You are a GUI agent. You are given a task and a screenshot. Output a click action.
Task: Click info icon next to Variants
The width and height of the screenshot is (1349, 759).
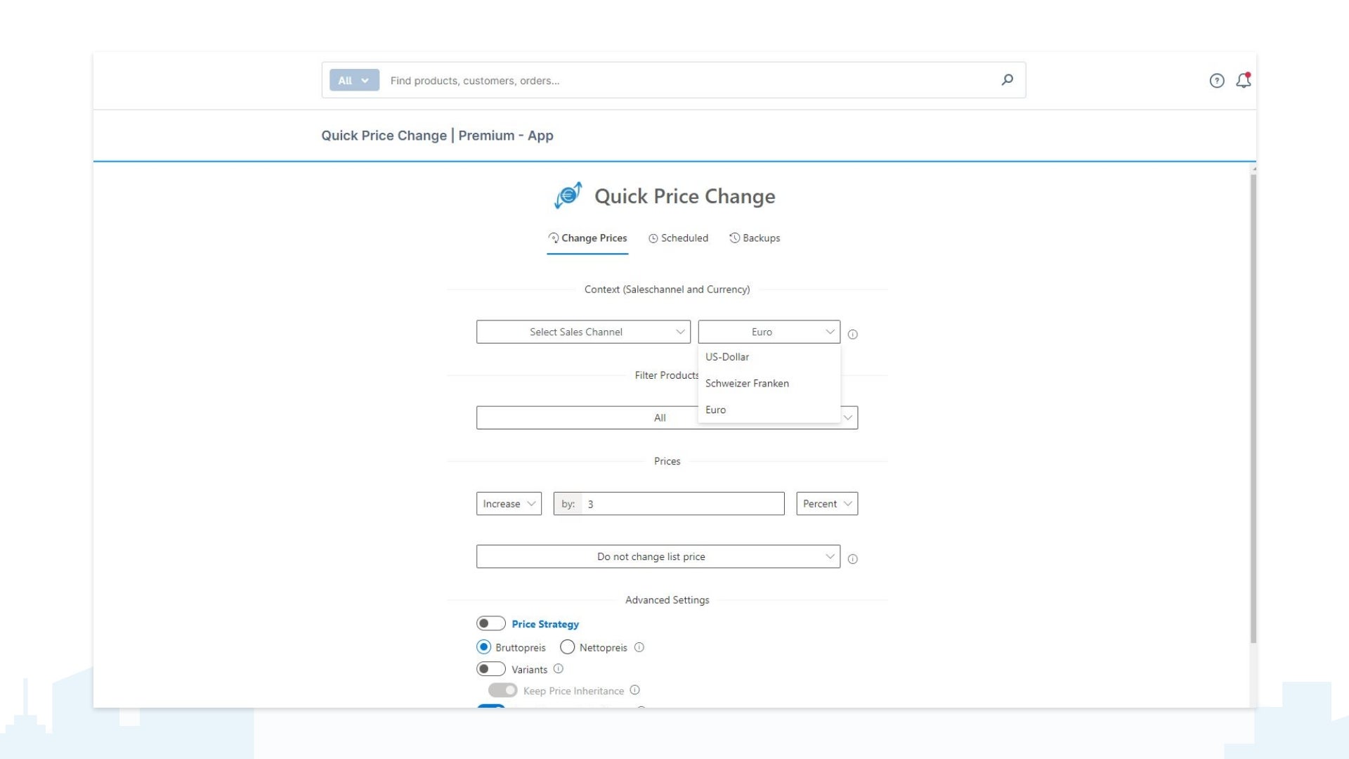(x=558, y=669)
